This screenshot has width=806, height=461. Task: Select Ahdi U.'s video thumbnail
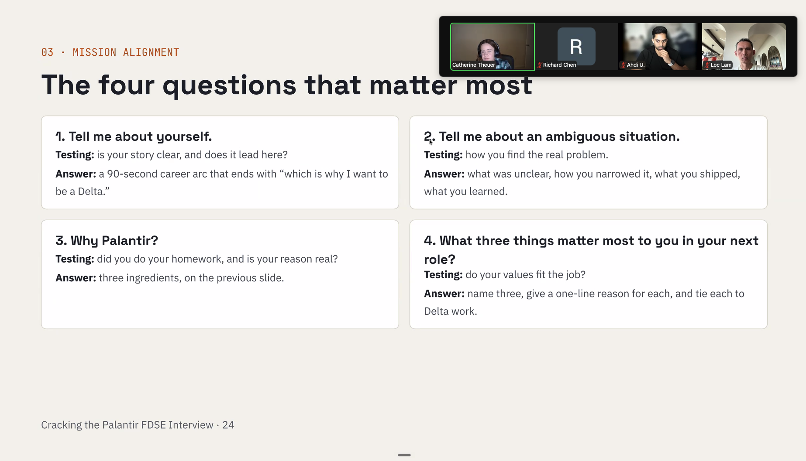pyautogui.click(x=660, y=47)
